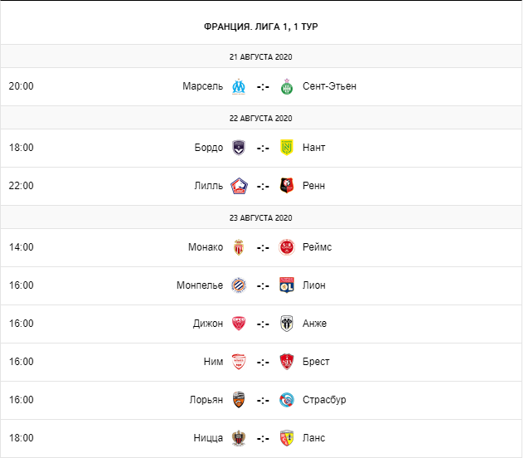
Task: Click the Nantes yellow crest
Action: [287, 148]
